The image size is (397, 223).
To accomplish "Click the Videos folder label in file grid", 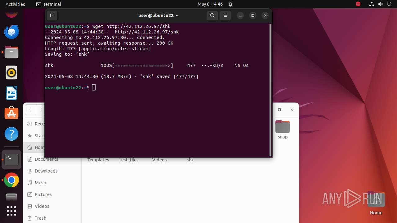I will tap(159, 160).
